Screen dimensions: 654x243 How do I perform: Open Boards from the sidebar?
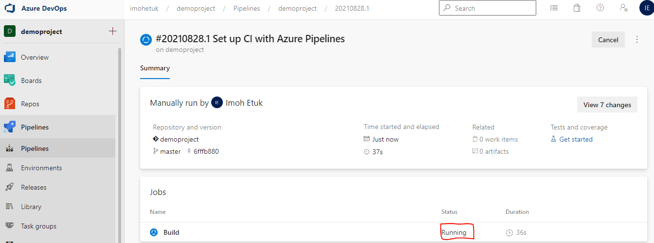click(x=31, y=81)
